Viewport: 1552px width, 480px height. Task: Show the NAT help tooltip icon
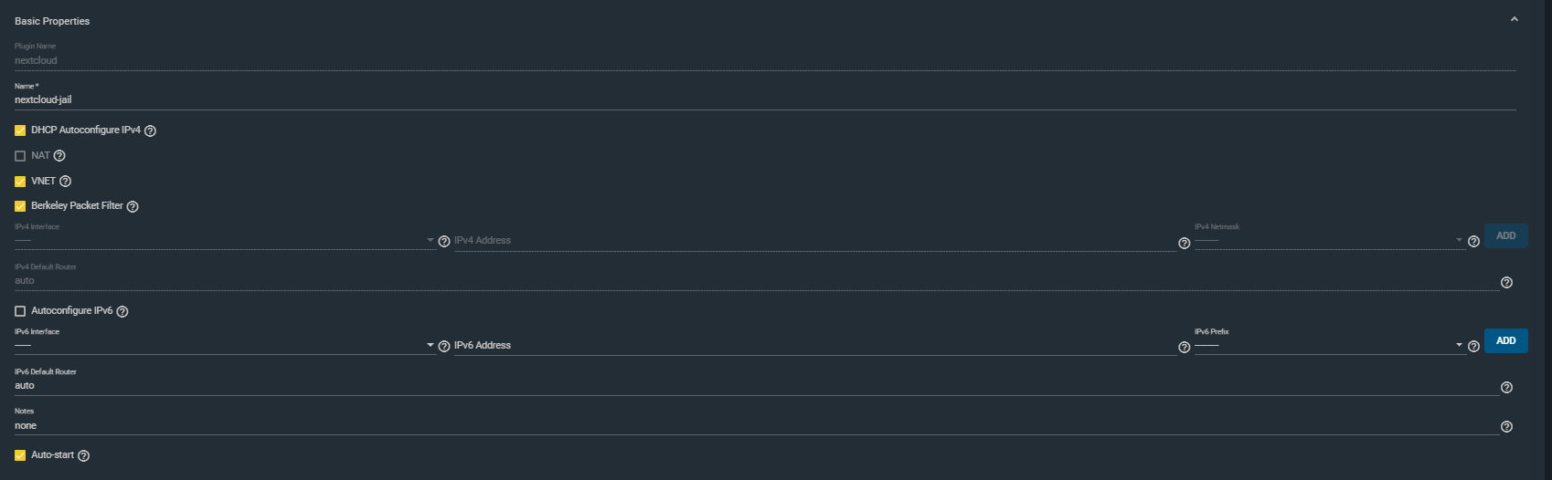(x=59, y=156)
